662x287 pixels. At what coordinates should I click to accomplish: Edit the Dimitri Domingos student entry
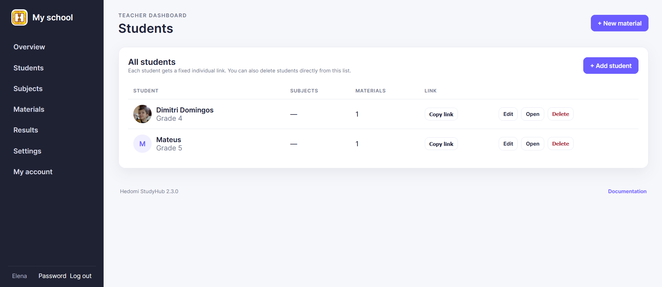[x=508, y=114]
